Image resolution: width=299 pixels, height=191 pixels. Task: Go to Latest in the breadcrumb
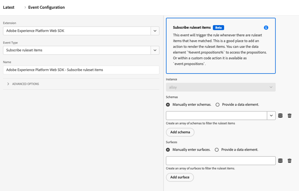[x=9, y=8]
